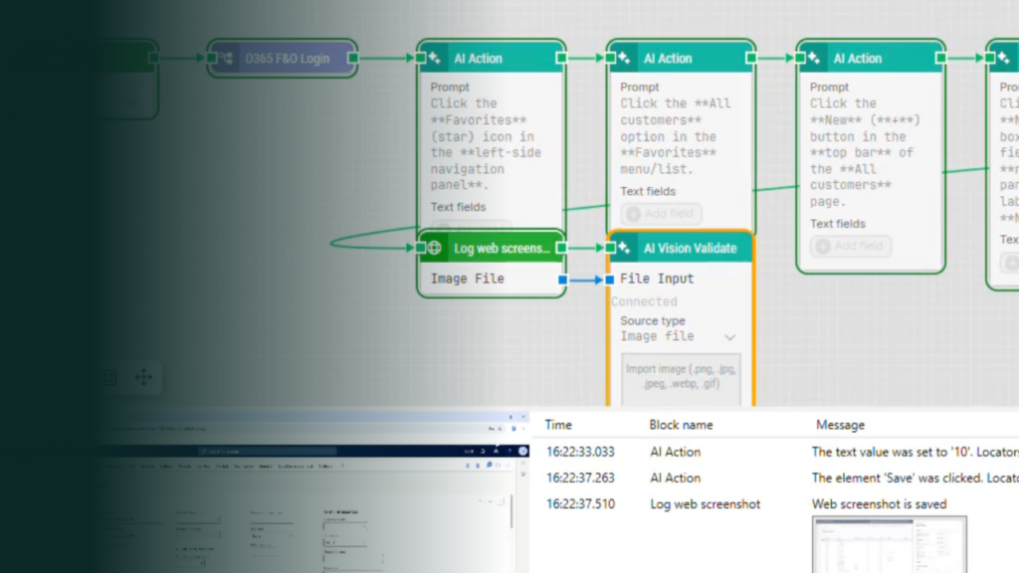Click the blue File Input connector
Image resolution: width=1019 pixels, height=573 pixels.
coord(609,280)
